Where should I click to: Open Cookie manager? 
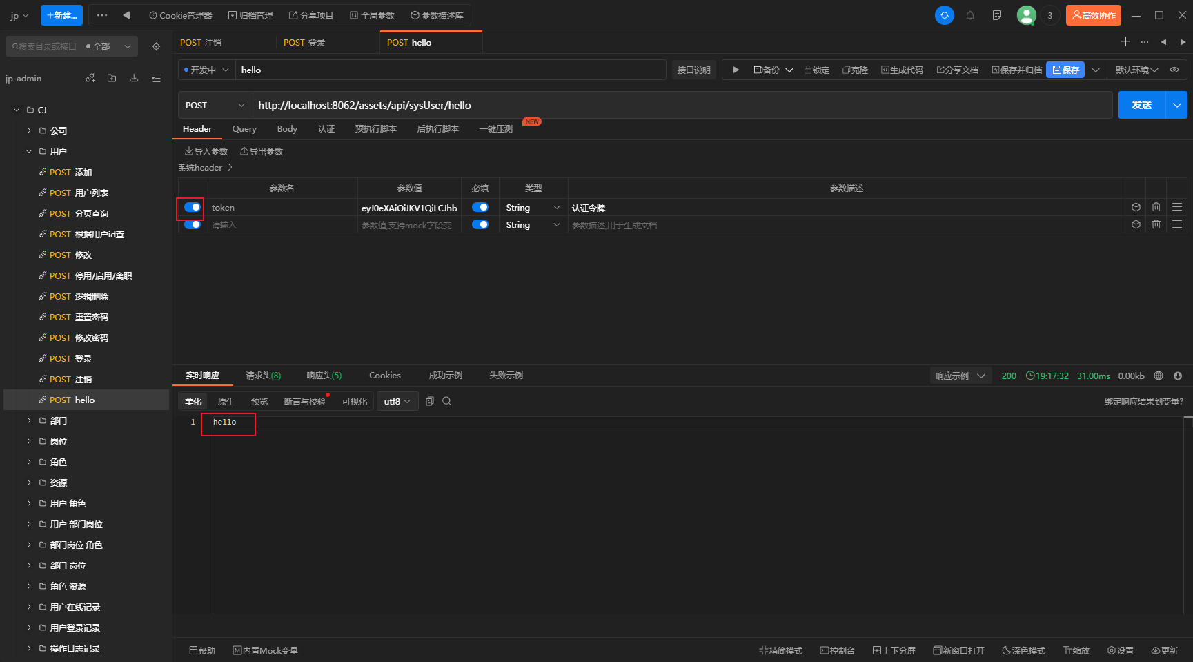tap(181, 15)
